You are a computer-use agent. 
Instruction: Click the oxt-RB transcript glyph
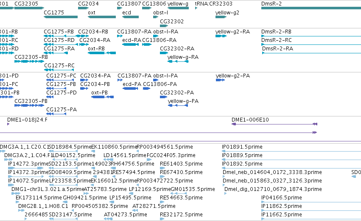(x=102, y=53)
